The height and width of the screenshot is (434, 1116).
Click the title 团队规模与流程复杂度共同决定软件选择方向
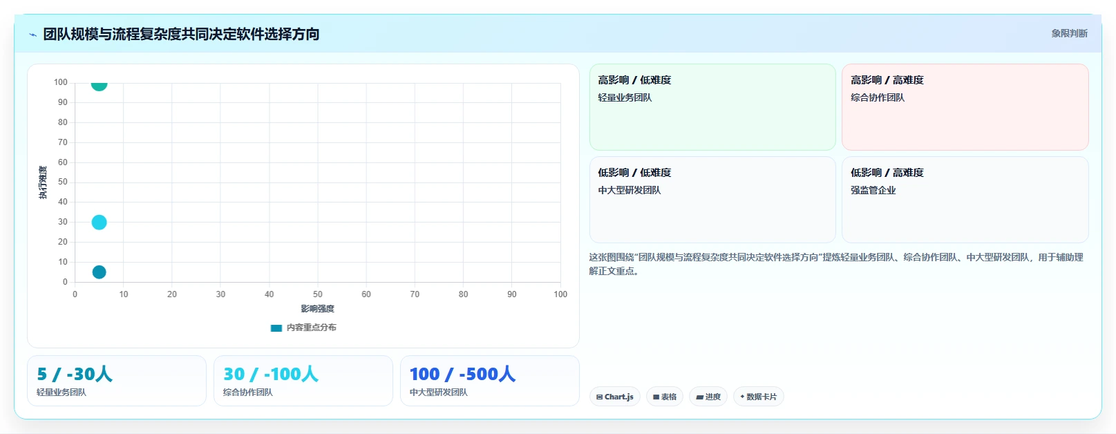tap(181, 34)
